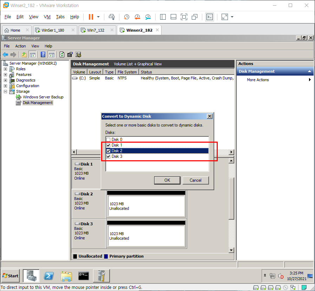Select the (C:) volume row
This screenshot has height=291, width=315.
tap(153, 78)
